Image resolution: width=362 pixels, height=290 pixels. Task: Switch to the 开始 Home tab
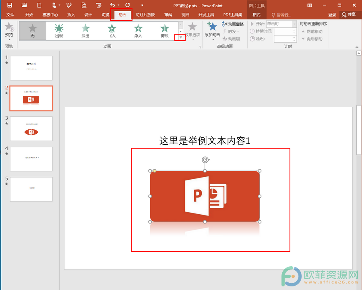29,15
